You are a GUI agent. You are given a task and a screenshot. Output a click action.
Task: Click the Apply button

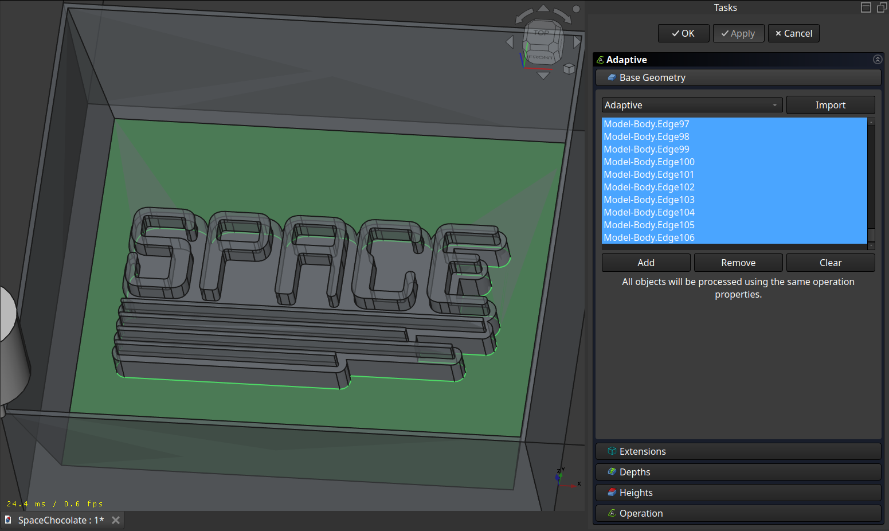(738, 33)
